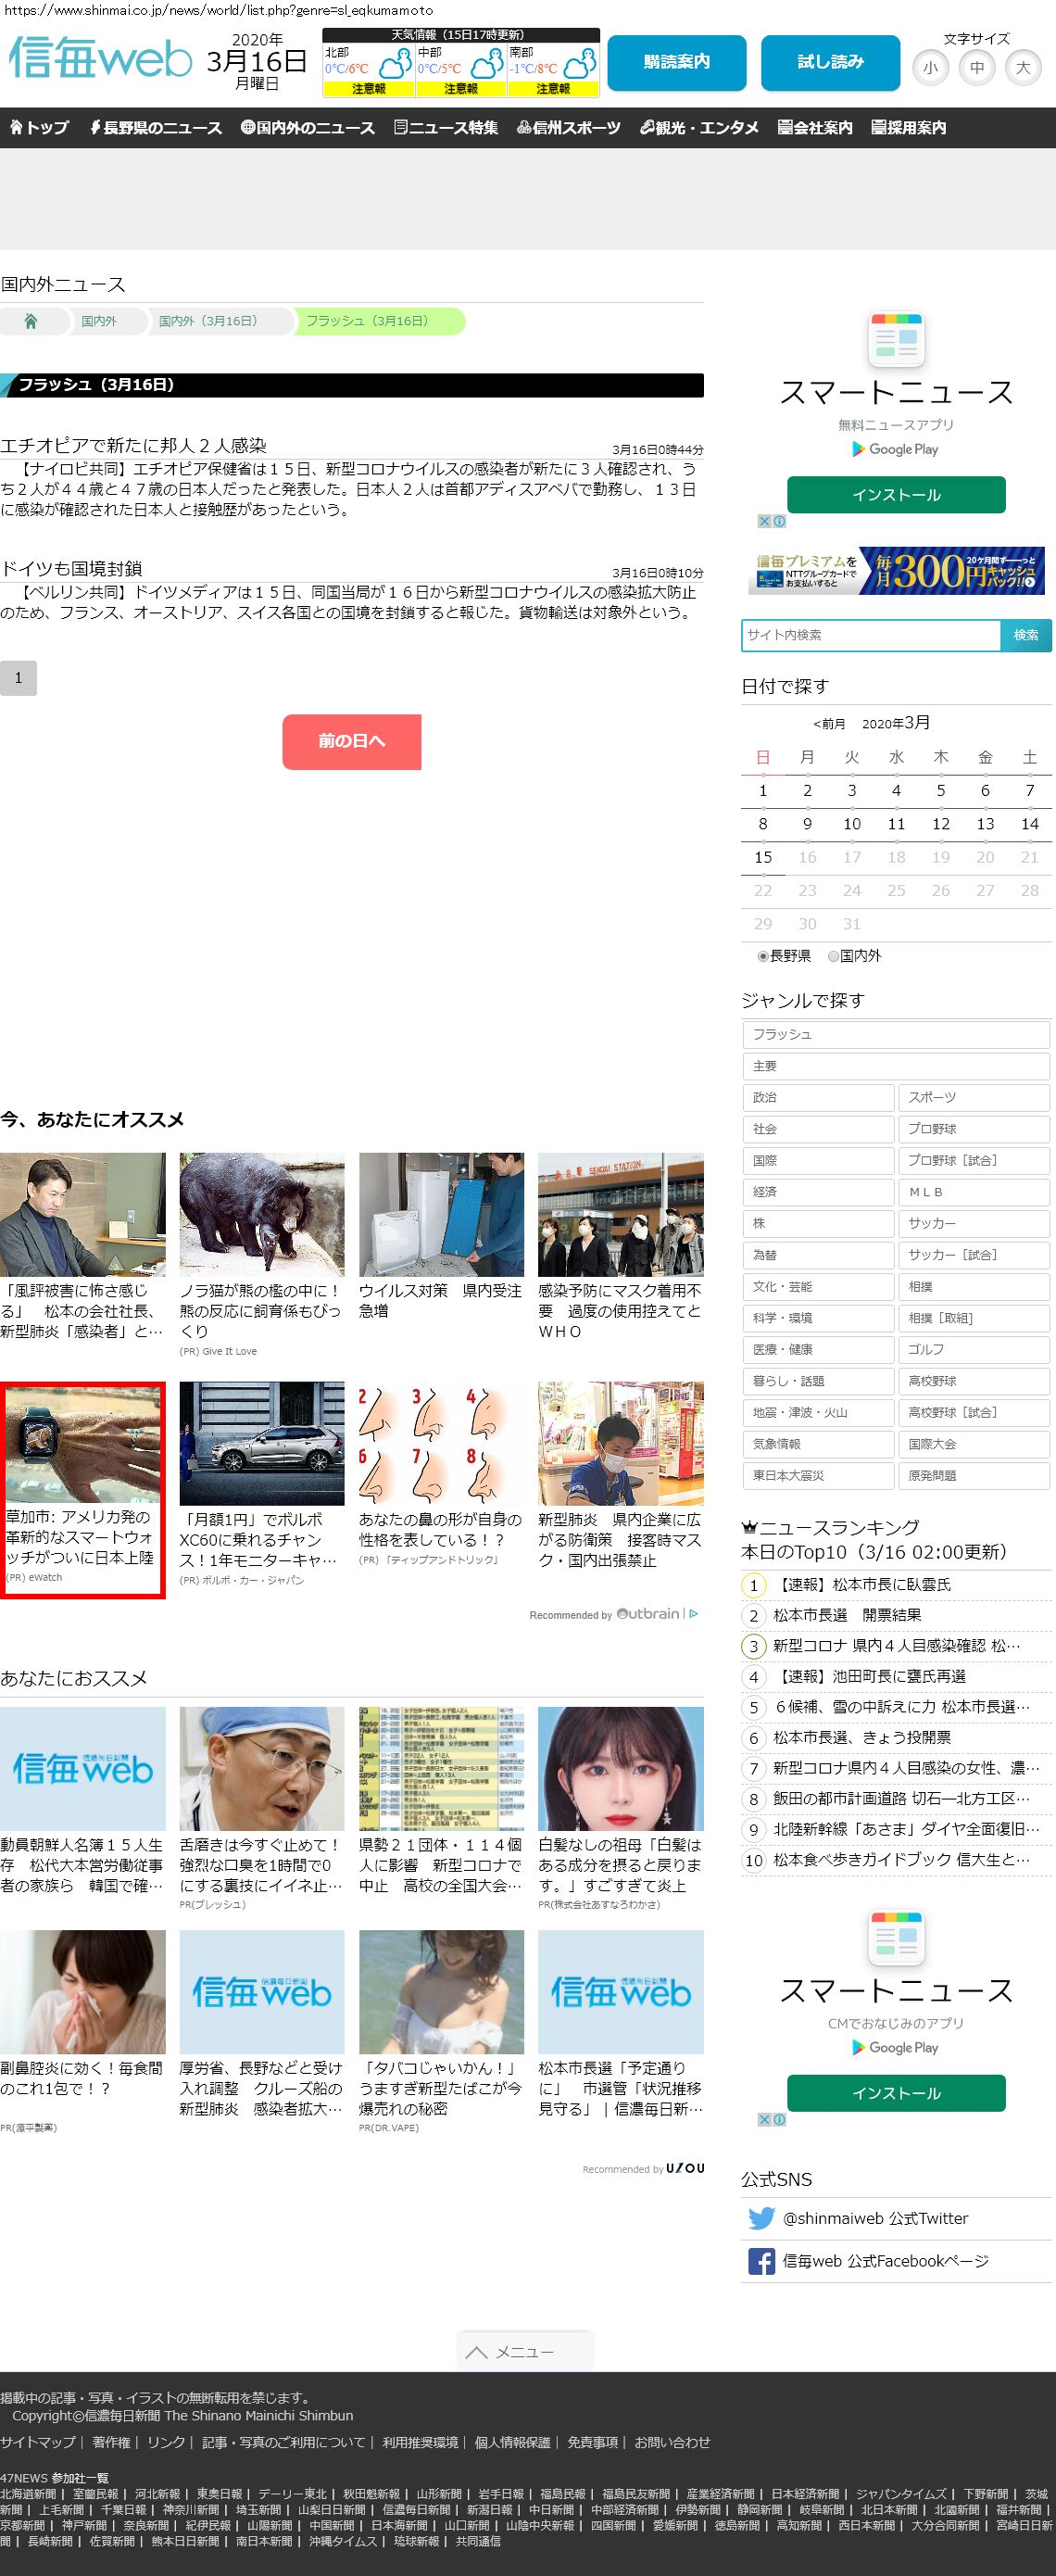Viewport: 1056px width, 2576px height.
Task: Click the home icon in breadcrumb
Action: (x=30, y=322)
